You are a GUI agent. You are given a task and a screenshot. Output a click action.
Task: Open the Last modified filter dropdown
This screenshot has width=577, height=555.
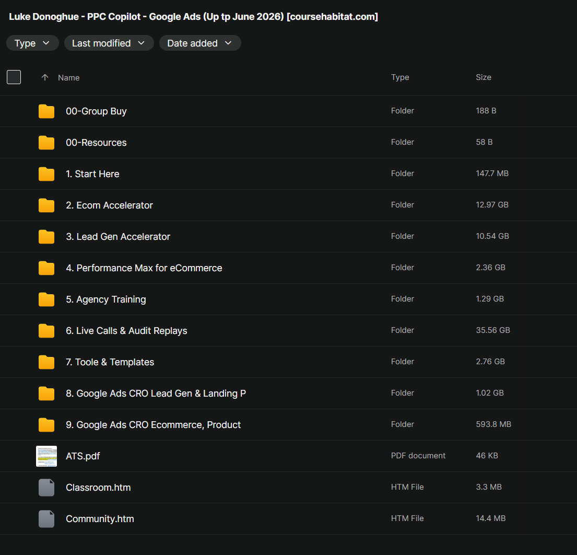point(109,43)
